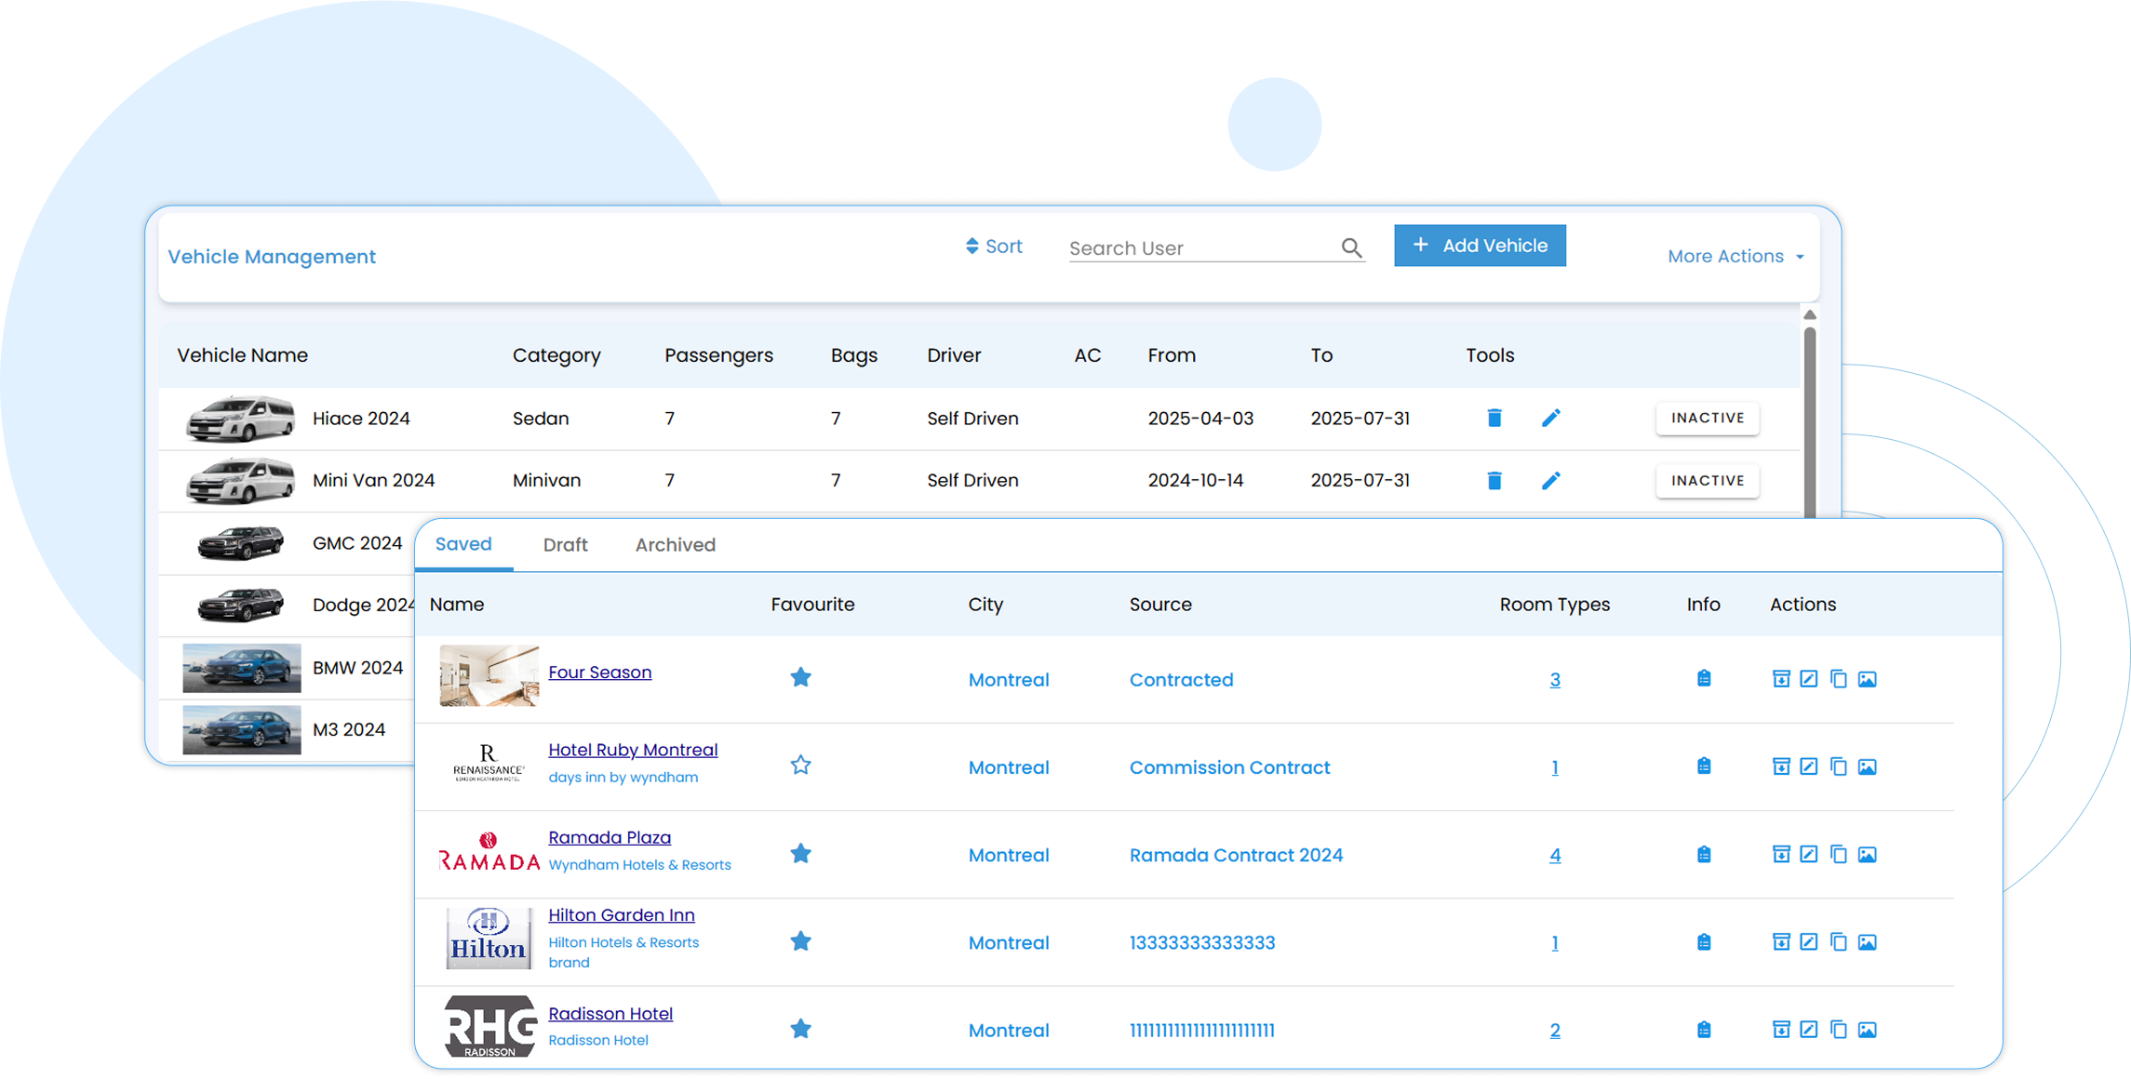Open the Radisson Hotel link
The width and height of the screenshot is (2131, 1079).
point(610,1014)
